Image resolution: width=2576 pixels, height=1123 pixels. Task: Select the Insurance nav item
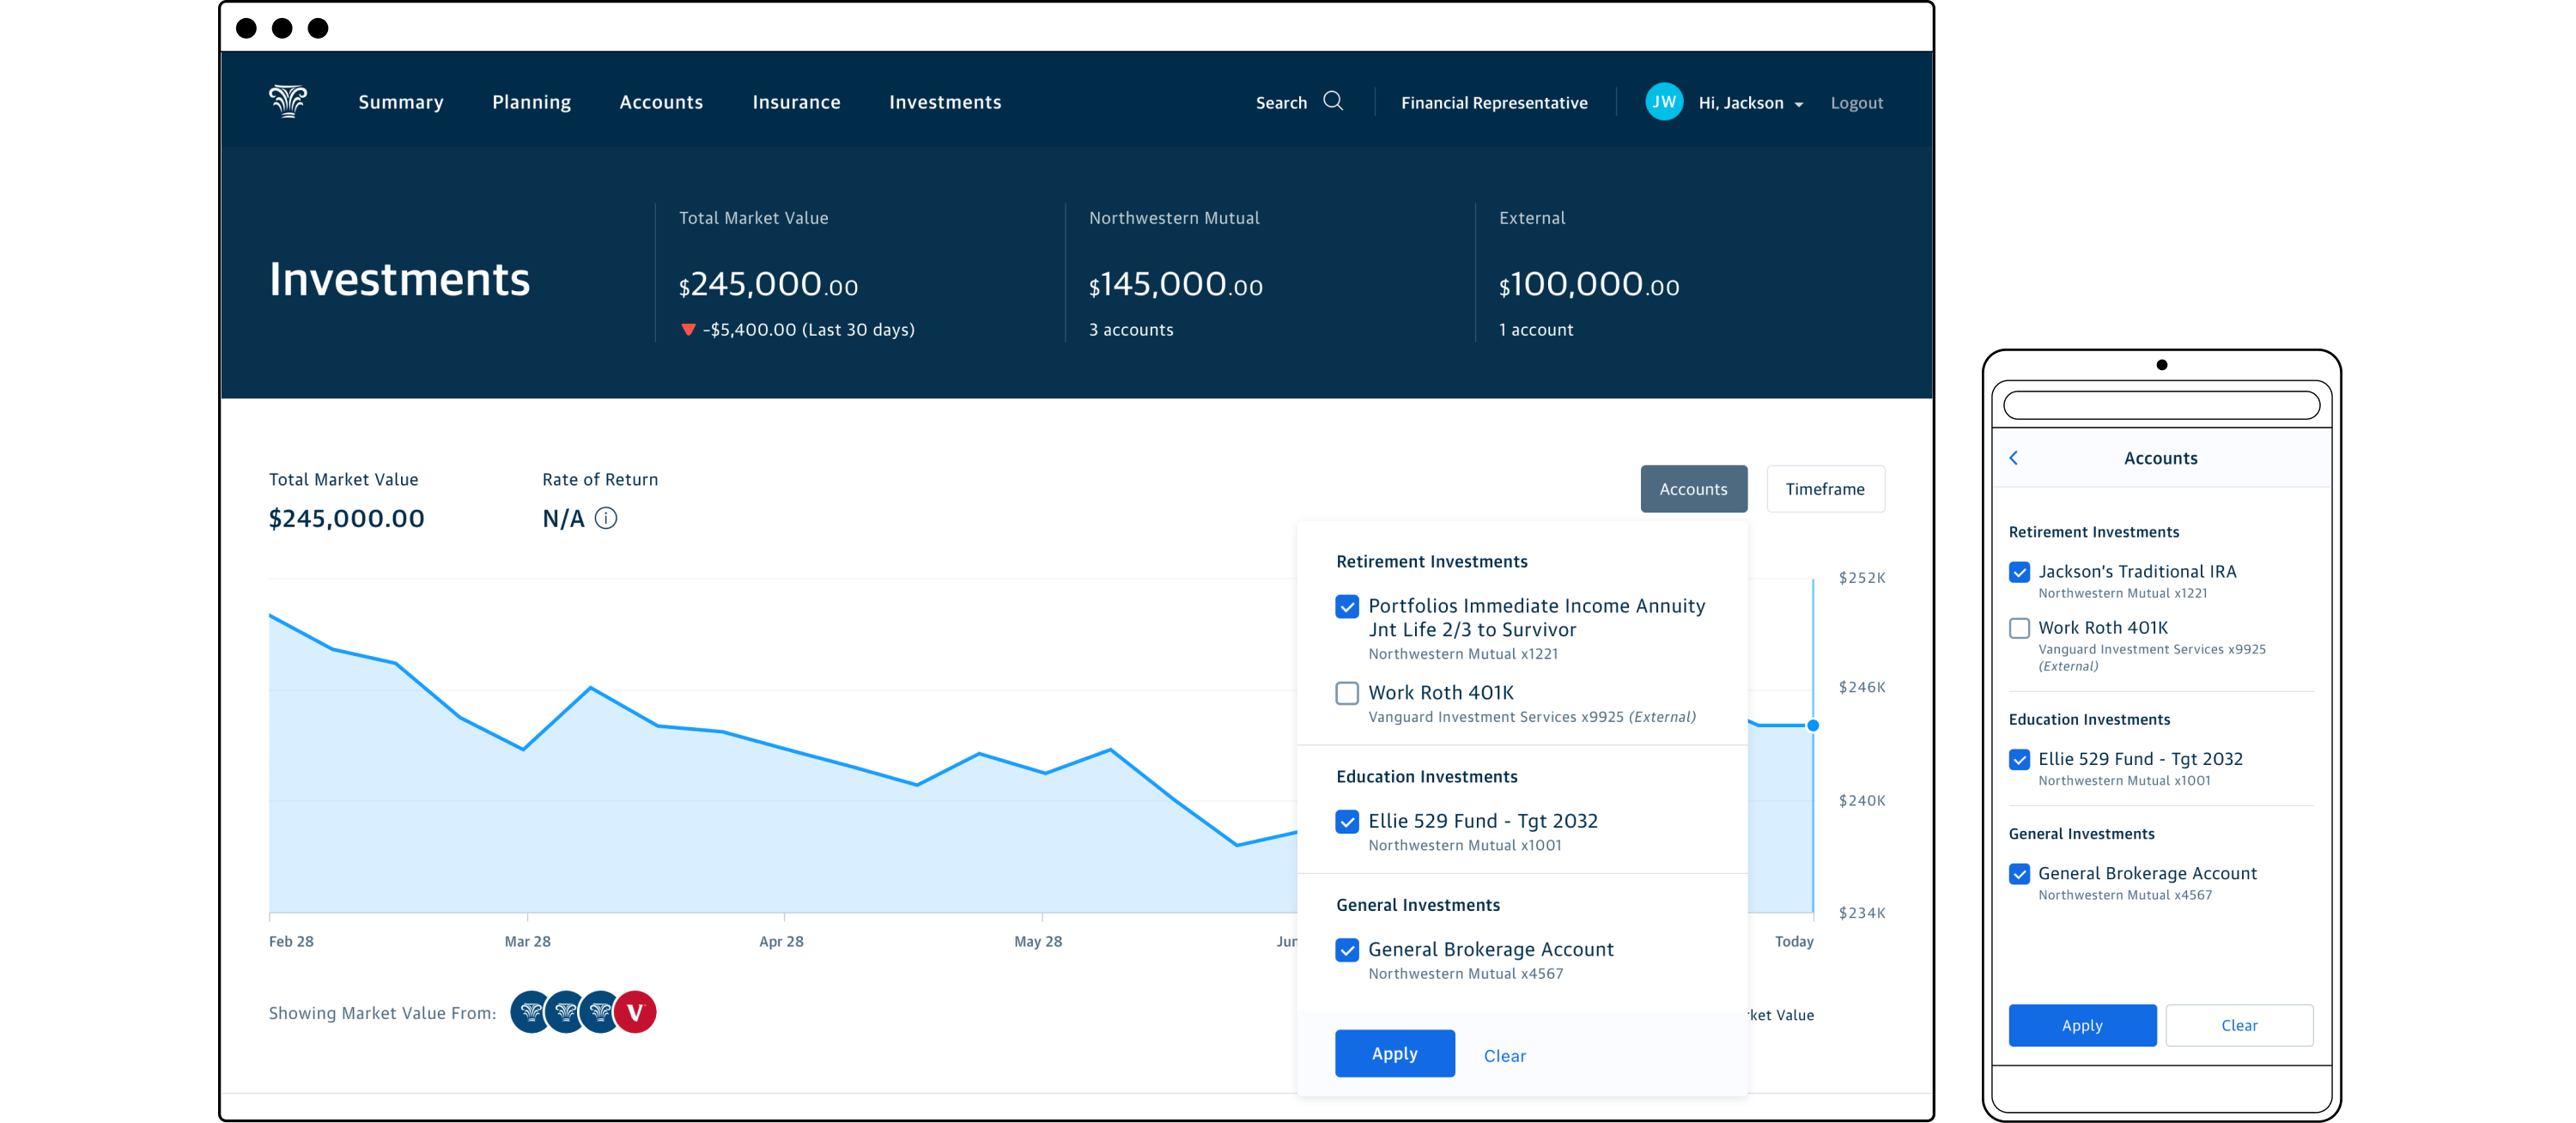pyautogui.click(x=796, y=102)
